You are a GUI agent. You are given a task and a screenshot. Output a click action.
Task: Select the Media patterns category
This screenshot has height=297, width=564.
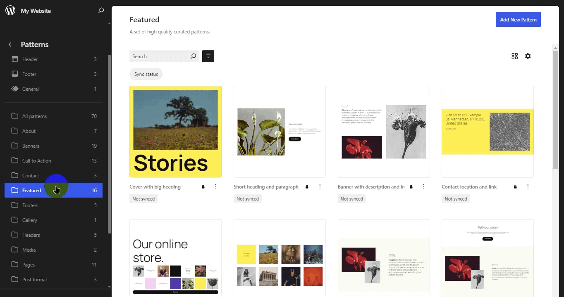click(x=54, y=250)
